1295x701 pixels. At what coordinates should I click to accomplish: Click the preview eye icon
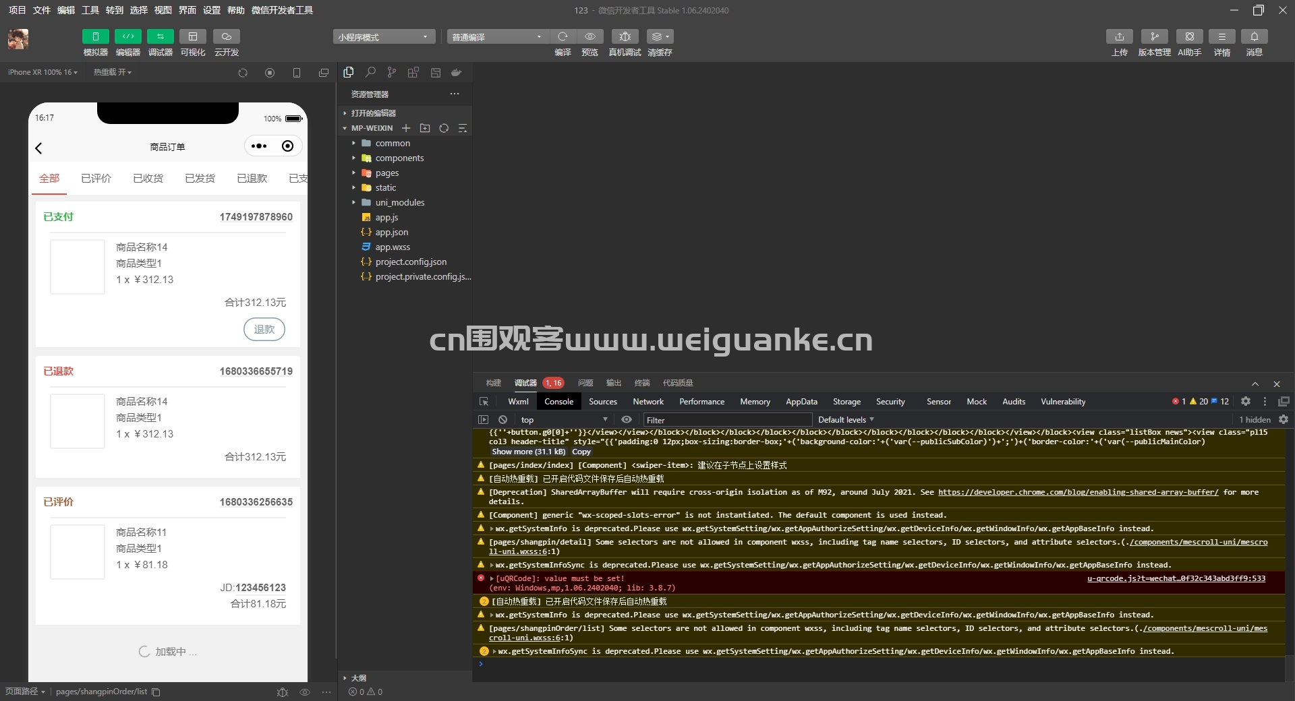tap(589, 36)
